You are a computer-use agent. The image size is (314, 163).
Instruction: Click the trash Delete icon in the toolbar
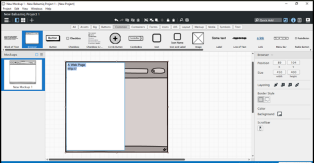pyautogui.click(x=173, y=20)
